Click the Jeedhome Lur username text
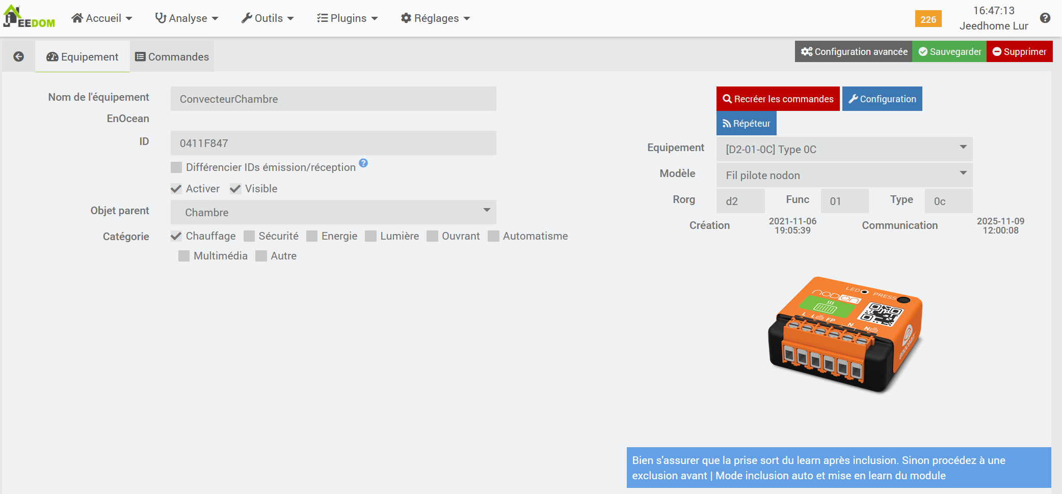The image size is (1062, 494). (994, 26)
